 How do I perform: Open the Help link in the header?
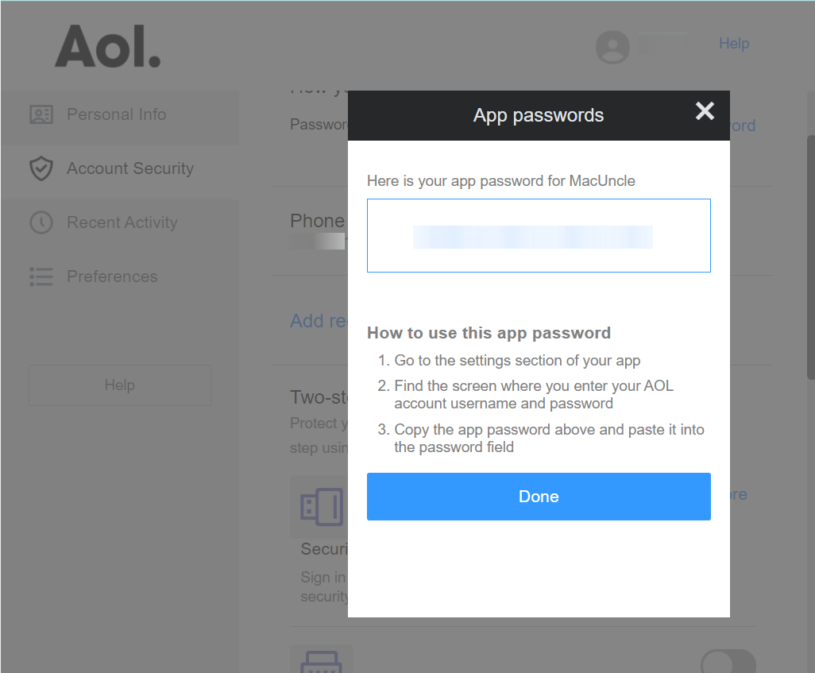733,44
